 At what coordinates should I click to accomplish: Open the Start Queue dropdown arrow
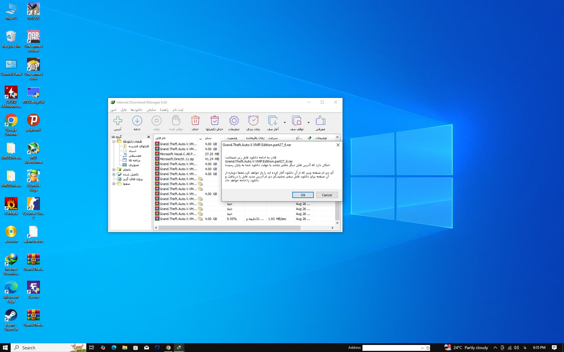click(x=285, y=123)
